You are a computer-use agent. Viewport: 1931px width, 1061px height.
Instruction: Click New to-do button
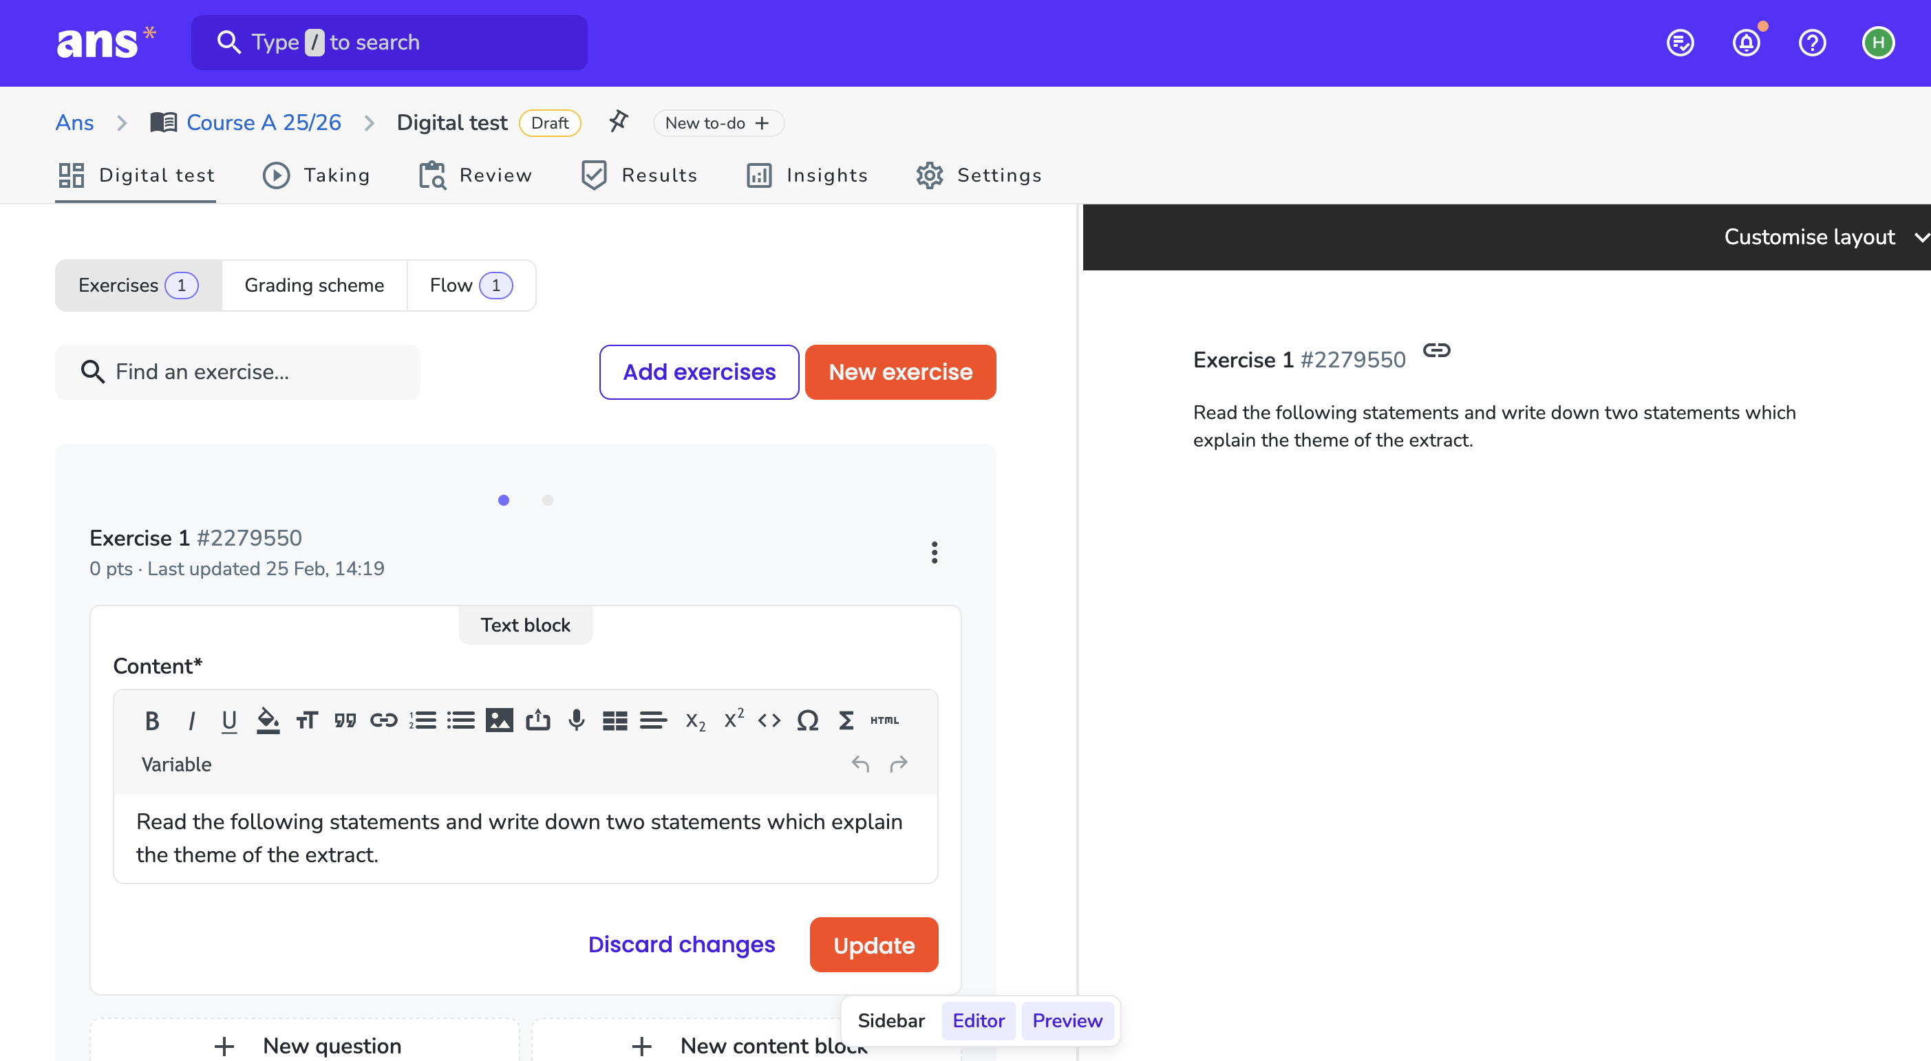718,123
